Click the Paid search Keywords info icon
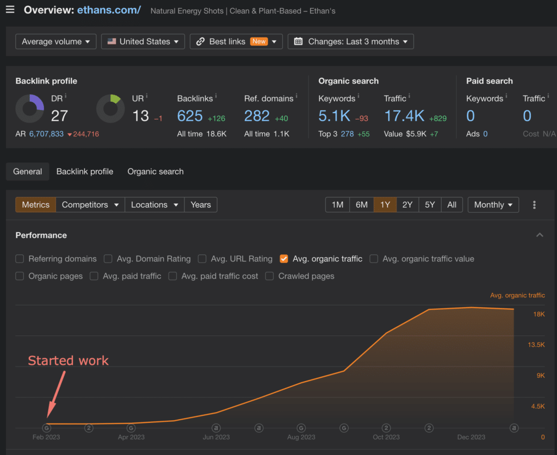557x455 pixels. coord(506,96)
